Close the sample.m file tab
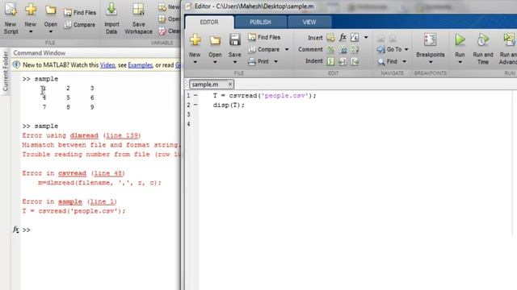The height and width of the screenshot is (290, 517). pos(230,85)
